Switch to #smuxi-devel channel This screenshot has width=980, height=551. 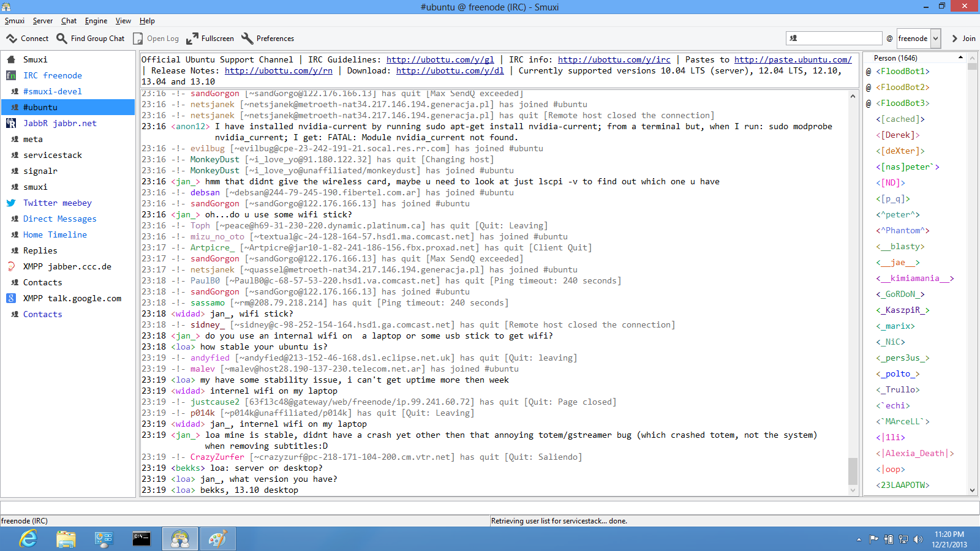click(52, 91)
